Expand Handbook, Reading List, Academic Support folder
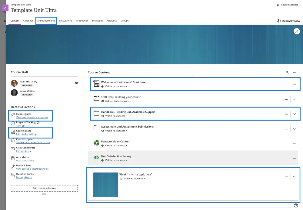303x210 pixels. point(294,114)
